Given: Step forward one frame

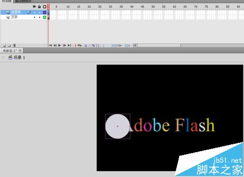Looking at the screenshot, I should pos(64,45).
